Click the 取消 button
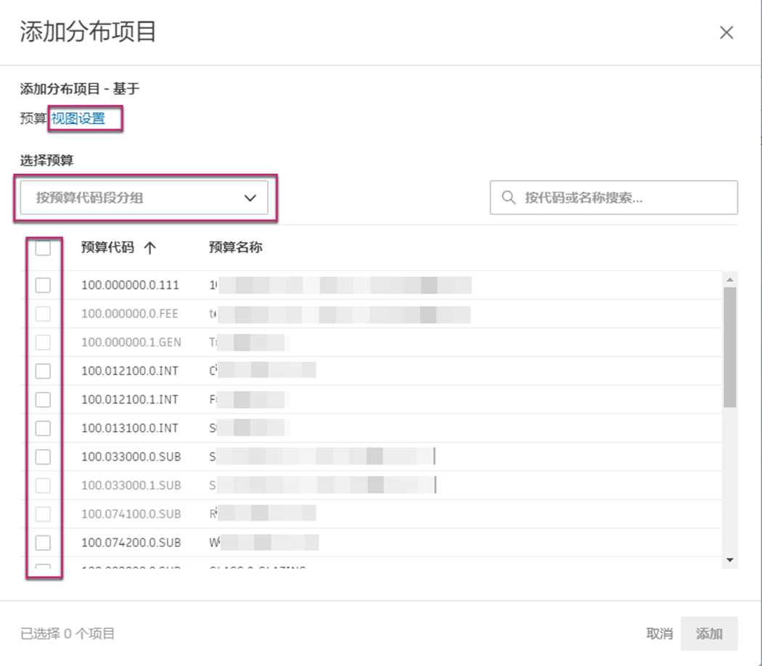 pyautogui.click(x=659, y=633)
